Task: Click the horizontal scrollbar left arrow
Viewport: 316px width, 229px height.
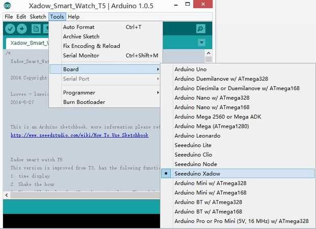Action: pos(7,195)
